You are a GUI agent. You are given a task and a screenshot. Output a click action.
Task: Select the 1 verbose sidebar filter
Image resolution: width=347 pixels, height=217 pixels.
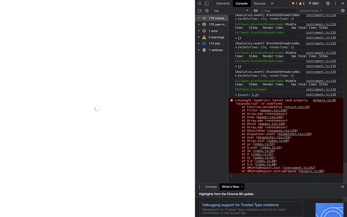click(213, 50)
